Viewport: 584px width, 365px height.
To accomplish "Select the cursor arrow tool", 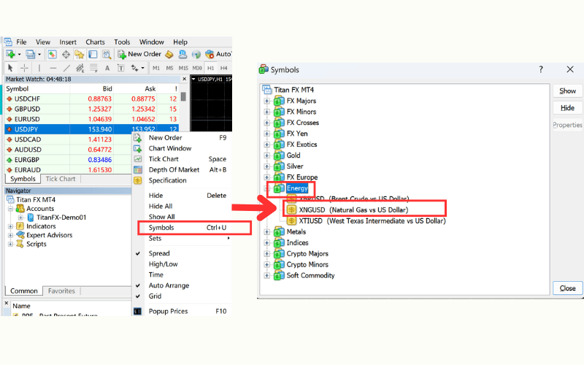I will (11, 68).
